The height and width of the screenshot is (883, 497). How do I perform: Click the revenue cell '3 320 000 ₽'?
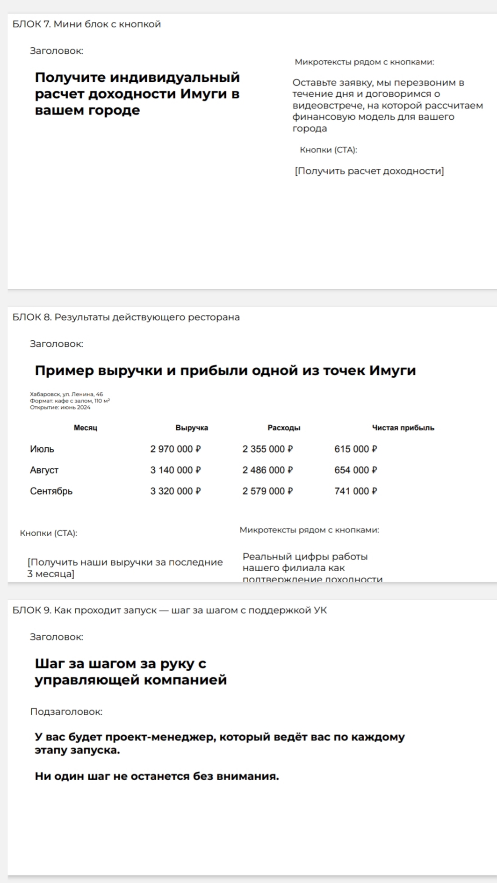tap(175, 491)
